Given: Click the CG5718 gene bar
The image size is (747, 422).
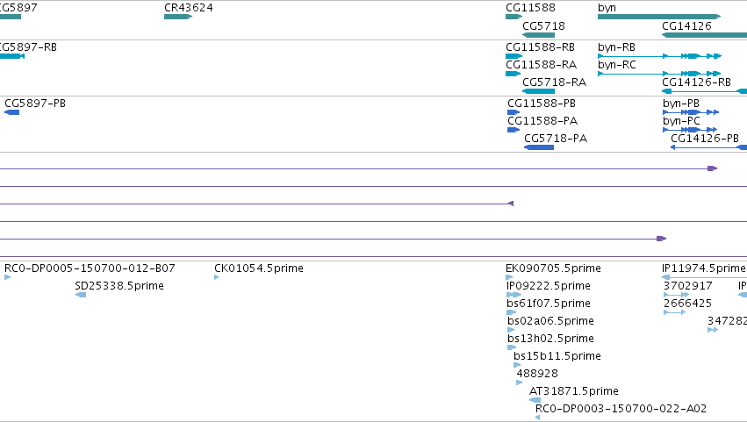Looking at the screenshot, I should tap(538, 35).
